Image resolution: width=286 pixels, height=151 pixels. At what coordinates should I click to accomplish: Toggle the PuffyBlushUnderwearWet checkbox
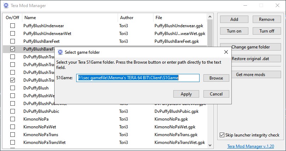pos(13,34)
